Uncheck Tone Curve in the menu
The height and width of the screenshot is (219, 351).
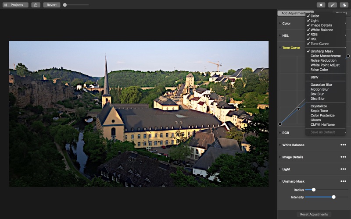pyautogui.click(x=326, y=43)
